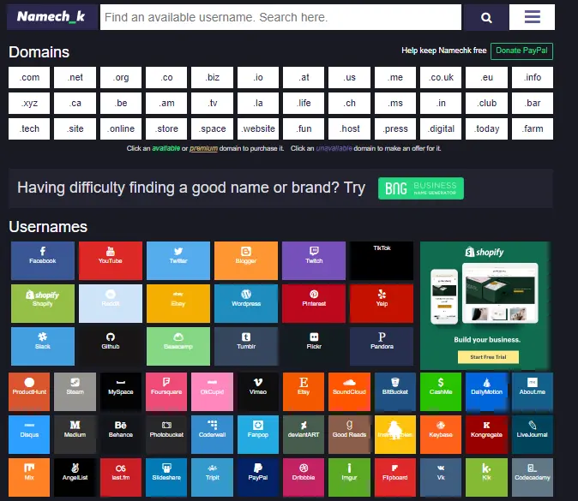
Task: Check last.fm username tile
Action: coord(121,477)
